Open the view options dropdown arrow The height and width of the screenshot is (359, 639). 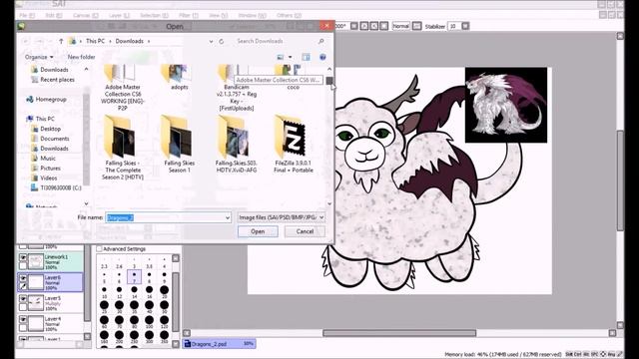click(291, 57)
